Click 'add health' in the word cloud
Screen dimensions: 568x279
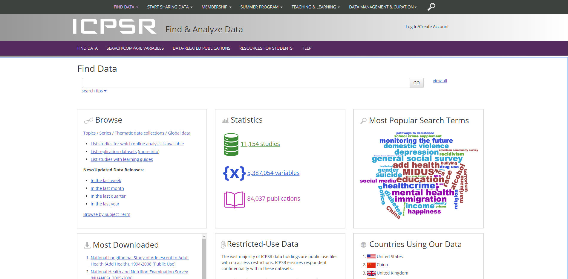(416, 165)
